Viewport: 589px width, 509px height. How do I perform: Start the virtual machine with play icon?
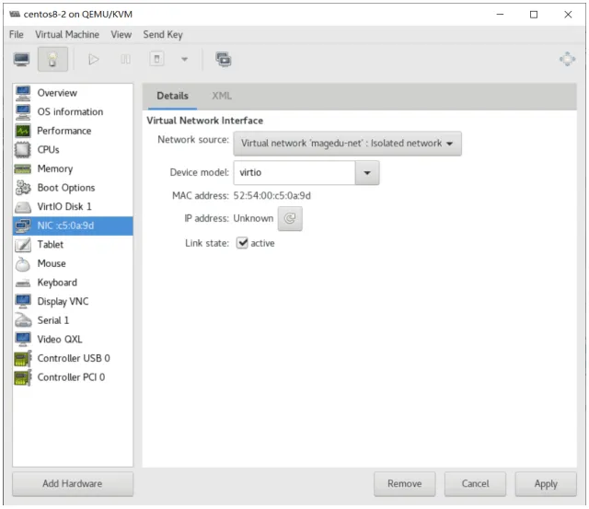(x=94, y=59)
